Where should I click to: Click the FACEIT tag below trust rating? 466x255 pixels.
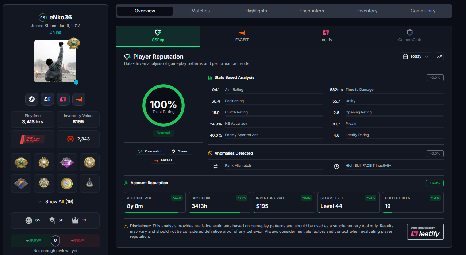click(x=163, y=160)
